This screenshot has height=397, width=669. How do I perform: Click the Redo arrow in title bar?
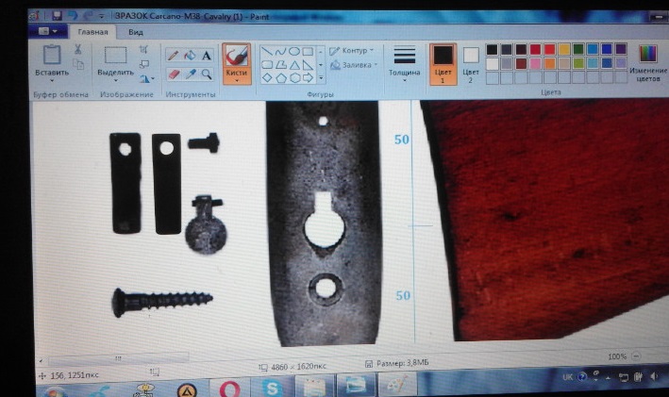88,16
